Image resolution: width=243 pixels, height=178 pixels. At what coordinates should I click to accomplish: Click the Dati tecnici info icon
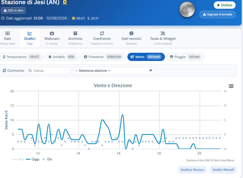pyautogui.click(x=131, y=34)
